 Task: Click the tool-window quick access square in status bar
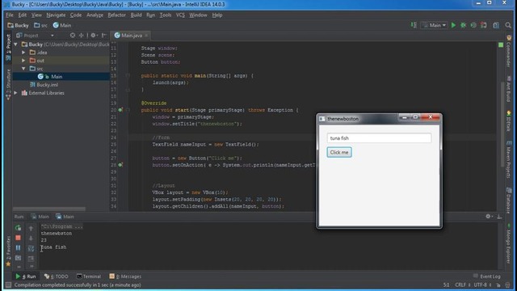pos(8,285)
